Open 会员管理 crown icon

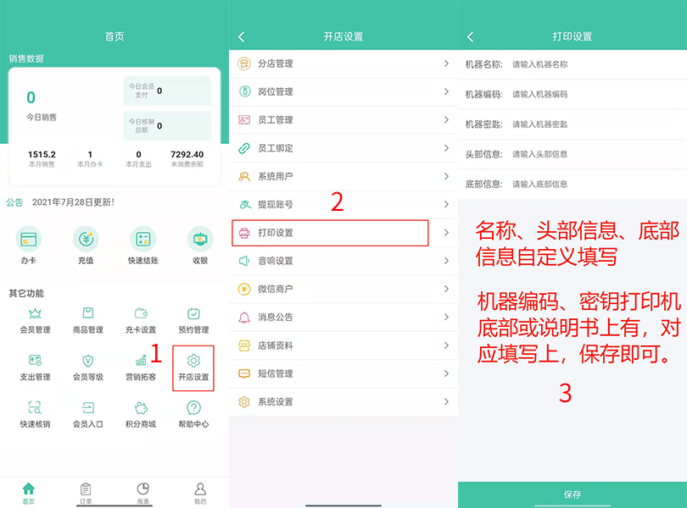35,314
